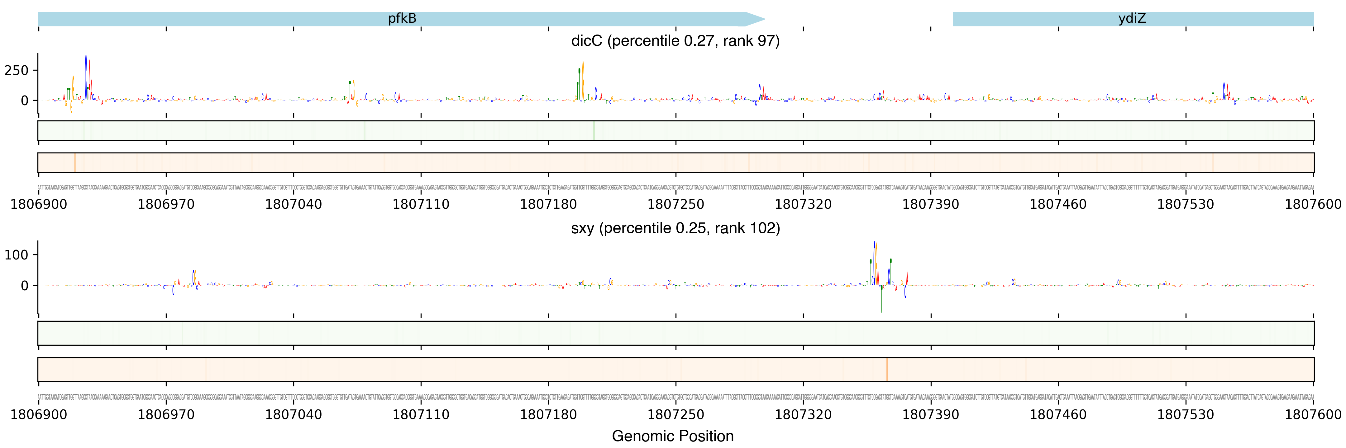Click the pfkB gene arrow annotation
The width and height of the screenshot is (1346, 448).
pyautogui.click(x=401, y=19)
